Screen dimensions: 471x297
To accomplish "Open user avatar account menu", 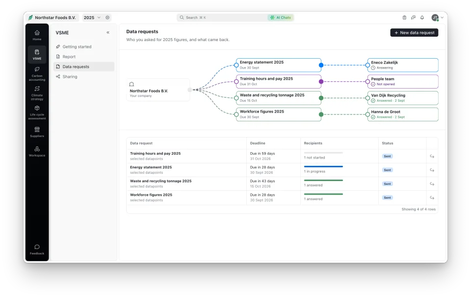I will coord(437,18).
